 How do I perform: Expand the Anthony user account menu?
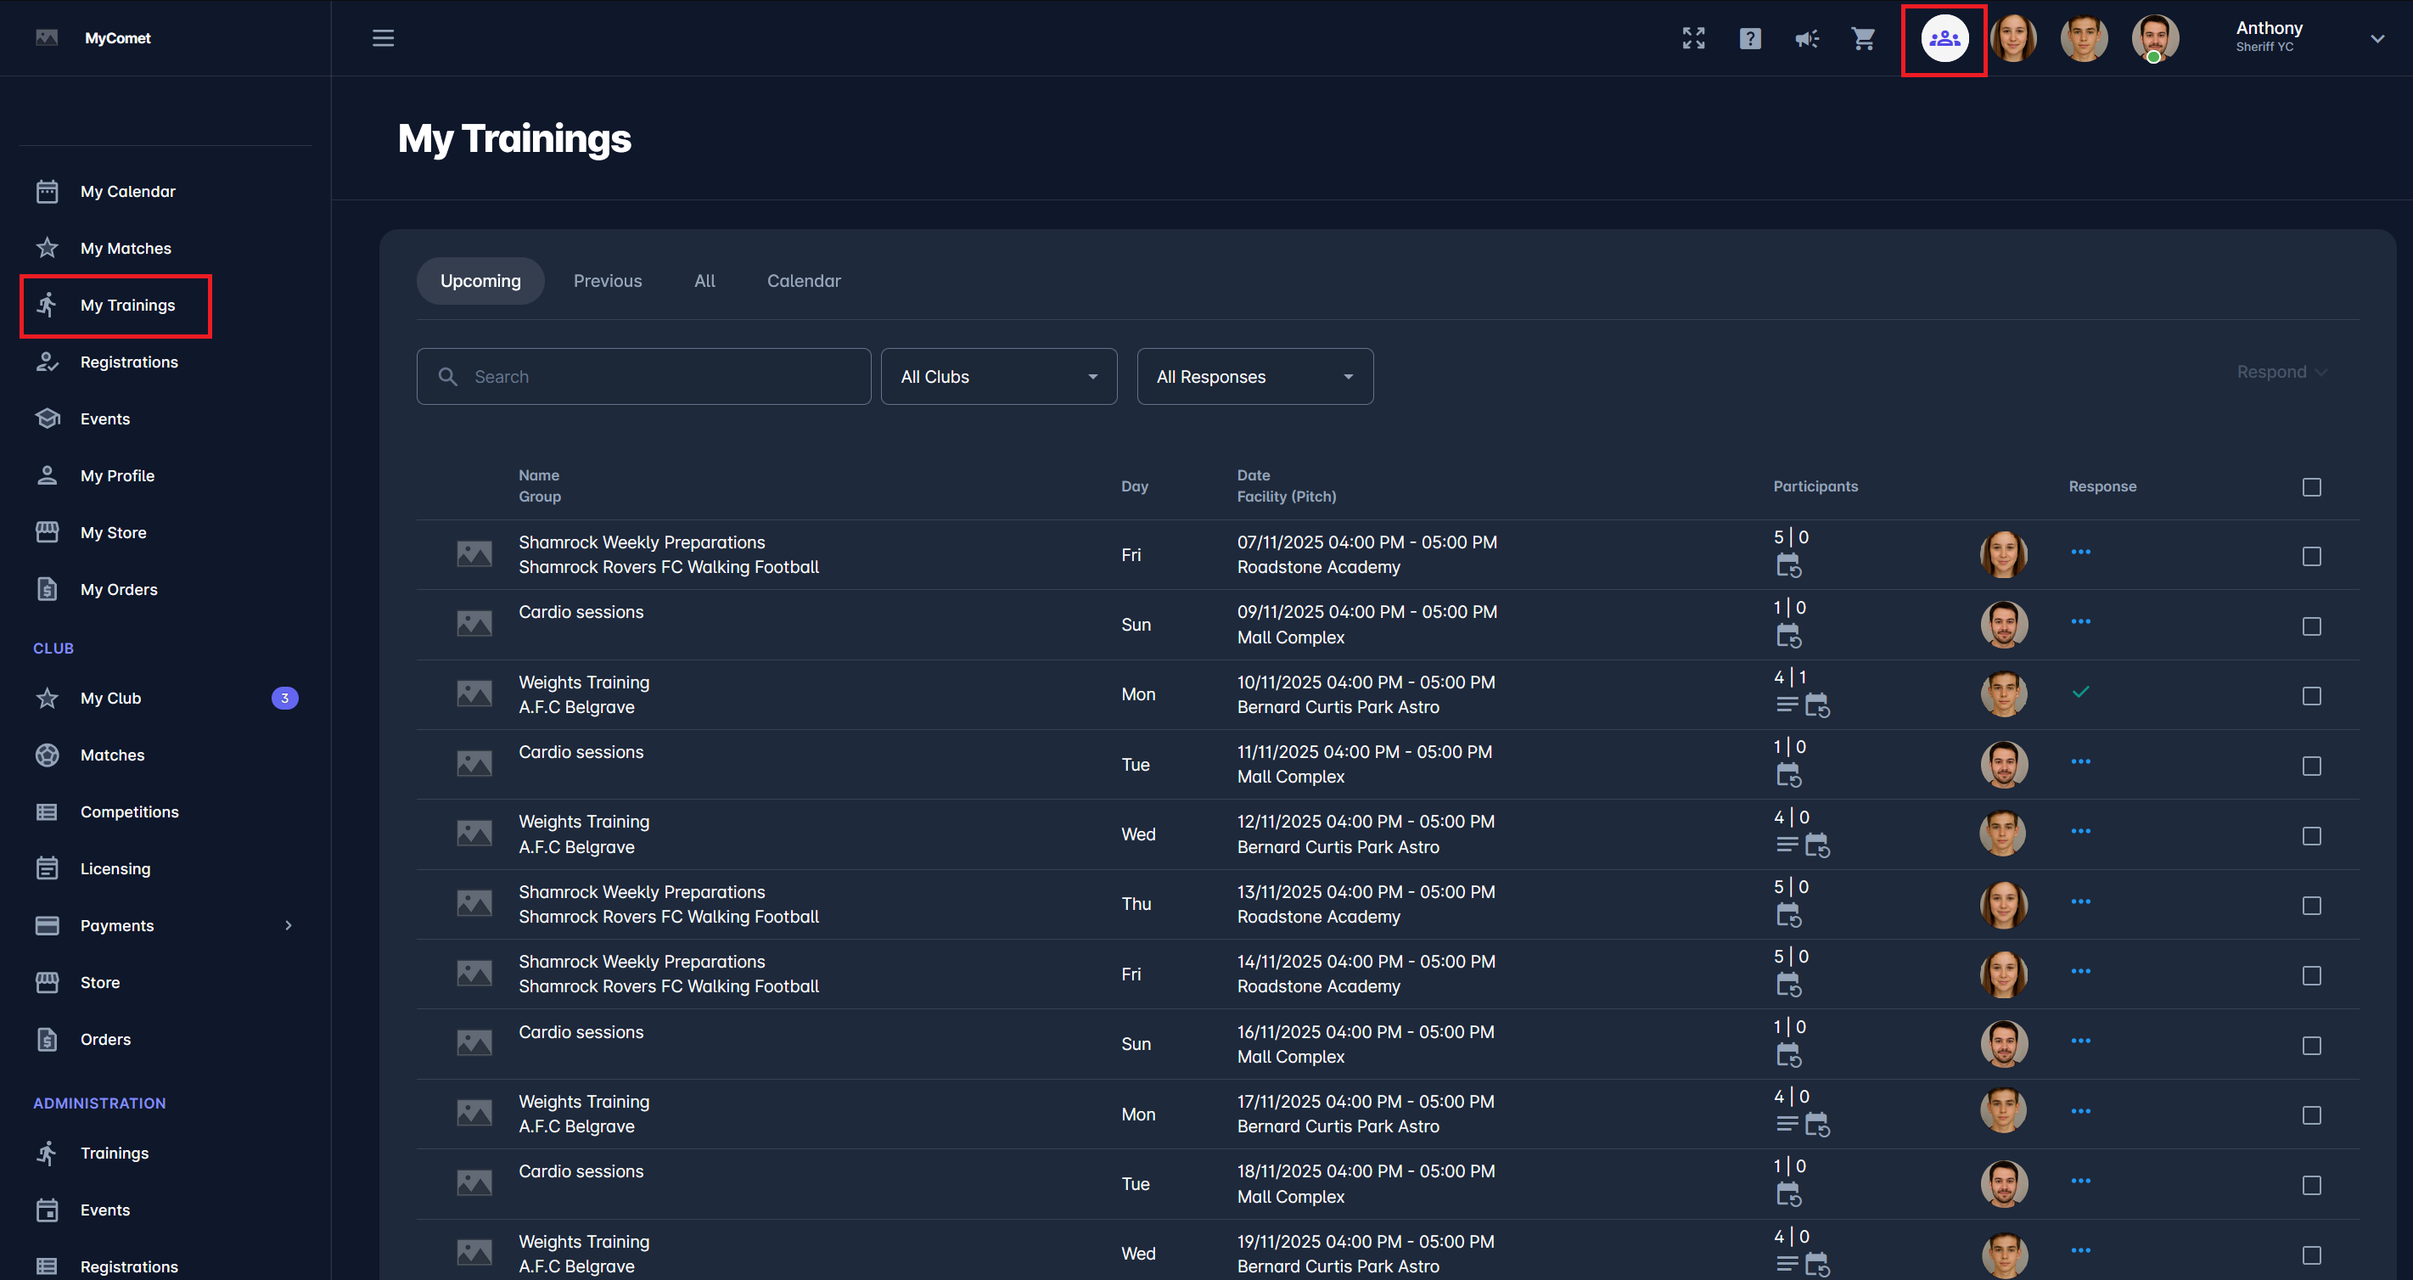click(x=2377, y=38)
